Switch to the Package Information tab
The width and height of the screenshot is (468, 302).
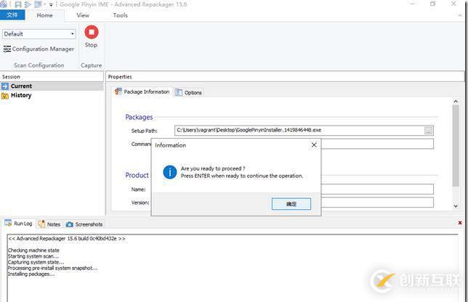(x=142, y=91)
